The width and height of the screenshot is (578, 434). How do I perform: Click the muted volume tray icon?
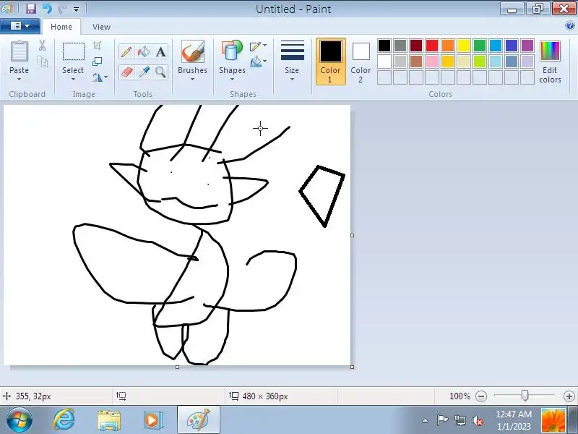pyautogui.click(x=478, y=420)
